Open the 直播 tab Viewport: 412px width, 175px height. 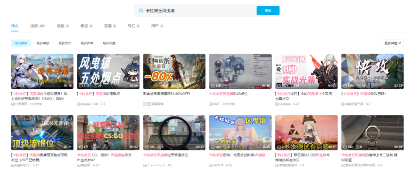[x=110, y=26]
